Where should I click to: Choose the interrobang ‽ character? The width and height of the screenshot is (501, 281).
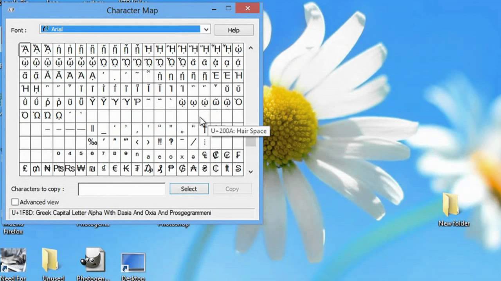pyautogui.click(x=171, y=142)
